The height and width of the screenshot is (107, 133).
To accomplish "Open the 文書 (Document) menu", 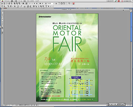I will point(16,1).
